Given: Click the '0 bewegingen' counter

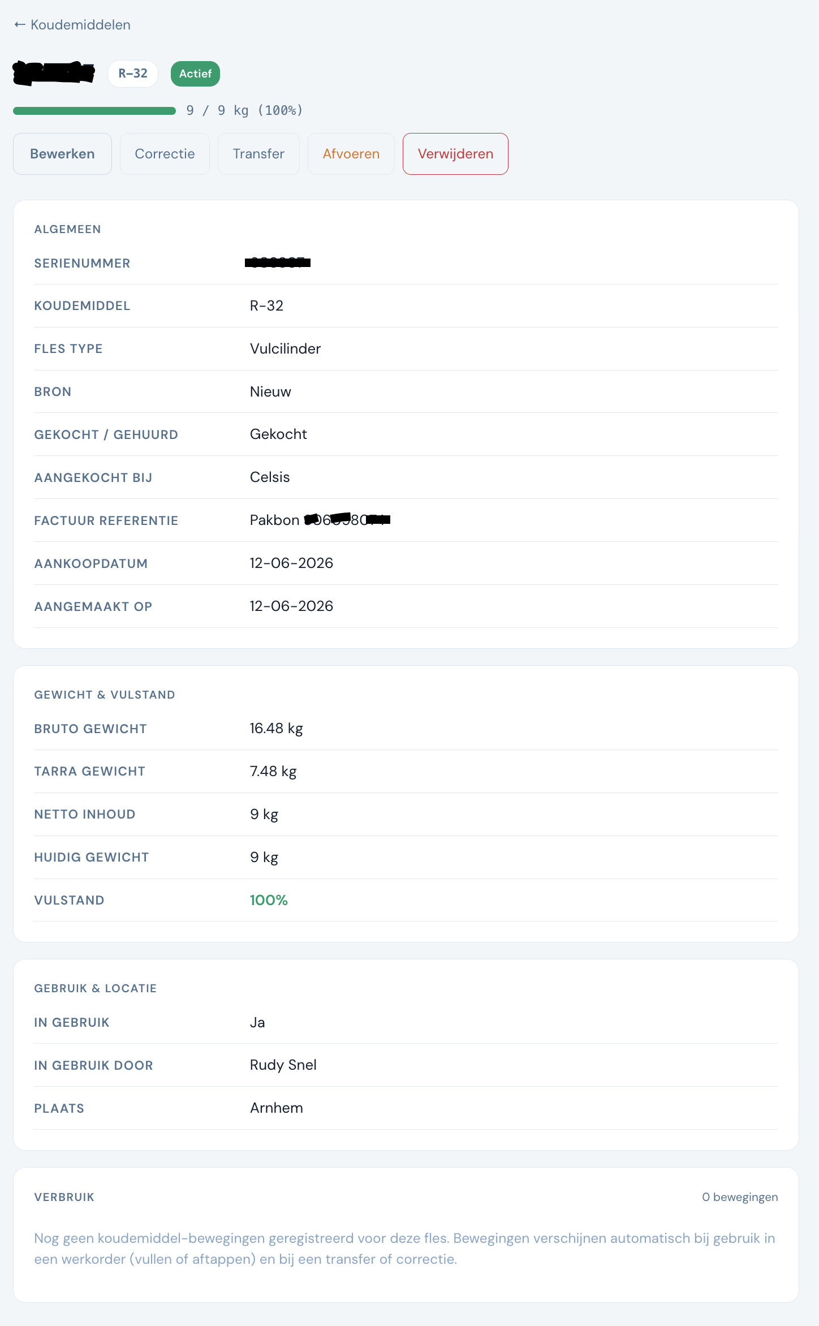Looking at the screenshot, I should [x=740, y=1197].
